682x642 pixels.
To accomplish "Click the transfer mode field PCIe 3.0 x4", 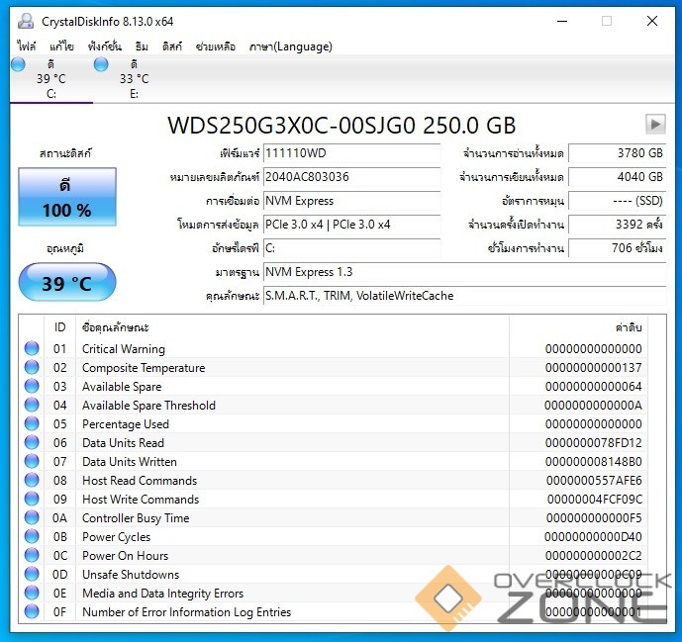I will point(351,225).
